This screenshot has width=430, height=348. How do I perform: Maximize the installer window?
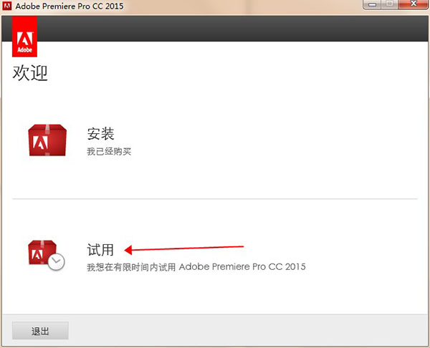point(391,6)
